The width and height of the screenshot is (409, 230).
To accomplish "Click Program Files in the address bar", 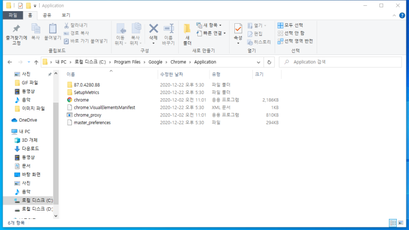I will [127, 62].
